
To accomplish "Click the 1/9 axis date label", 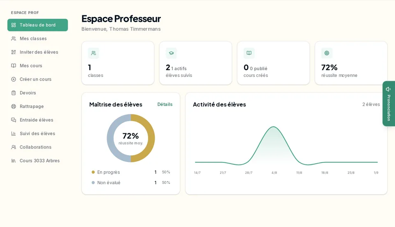I will (376, 173).
